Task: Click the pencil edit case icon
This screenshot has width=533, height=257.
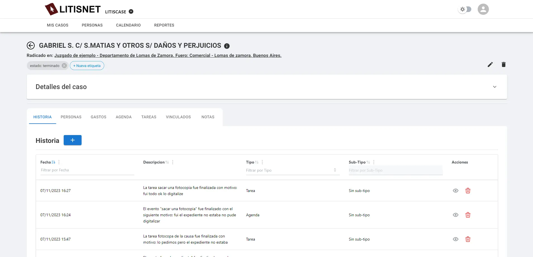Action: pos(490,65)
